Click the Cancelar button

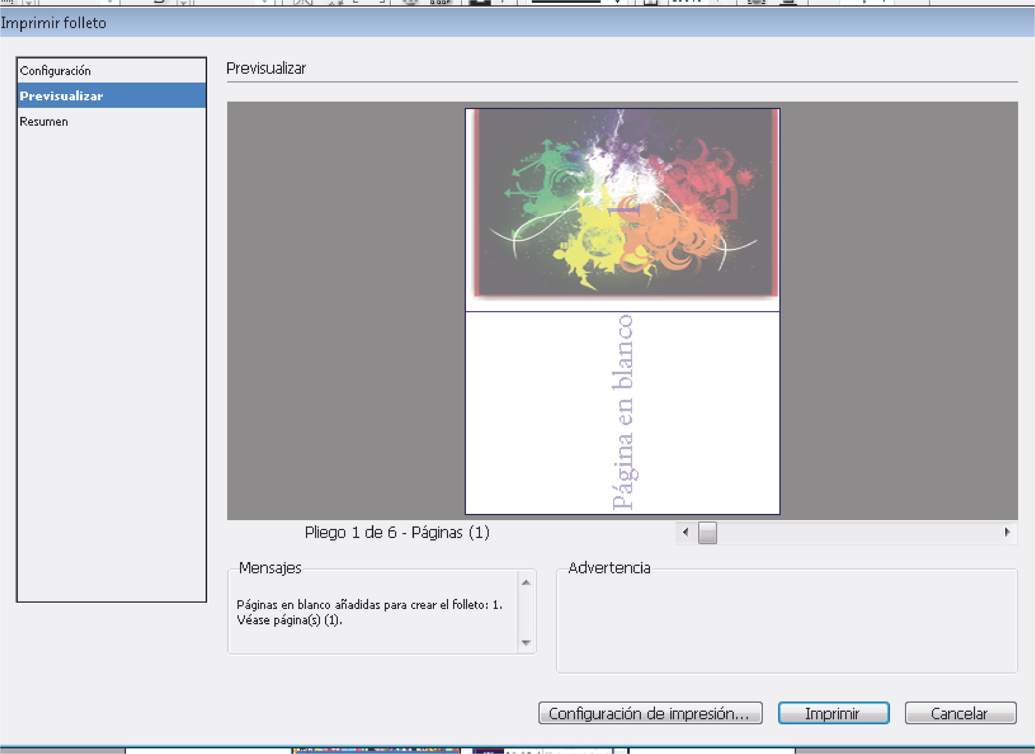coord(960,713)
